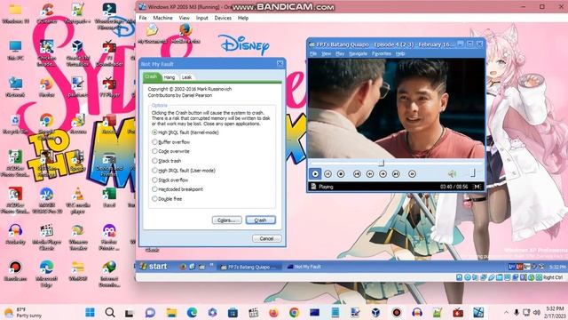Open the Bandicam desktop shortcut
The image size is (568, 320).
coord(16,271)
